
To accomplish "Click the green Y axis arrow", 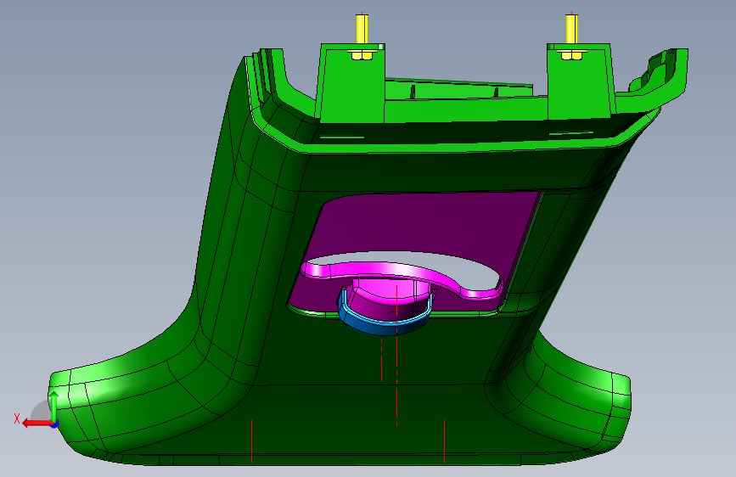I will [x=54, y=406].
